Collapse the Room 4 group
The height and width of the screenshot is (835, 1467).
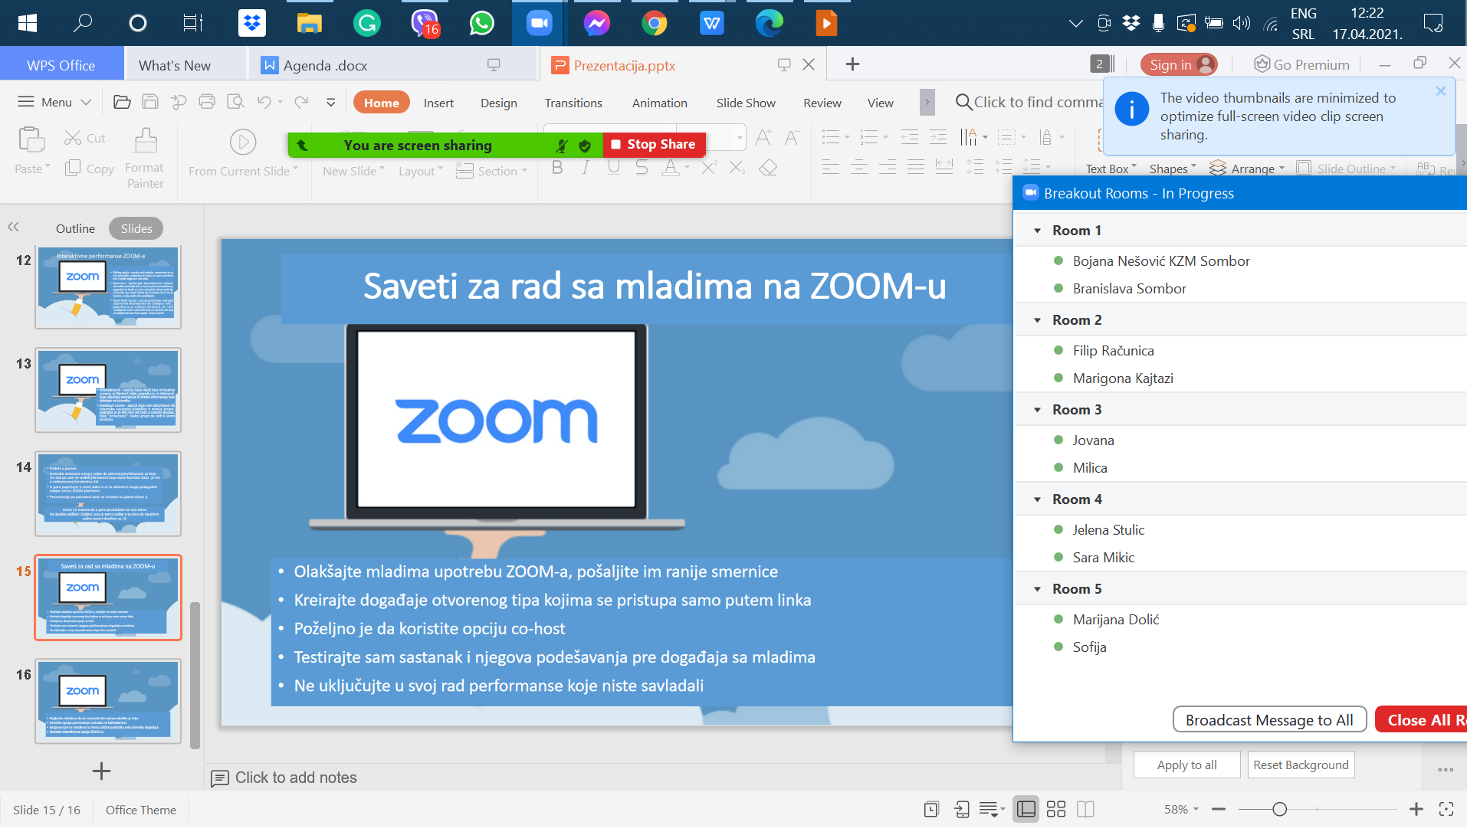point(1037,499)
